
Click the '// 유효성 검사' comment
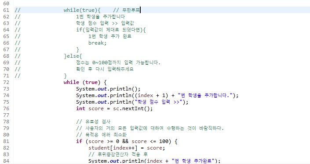tap(93, 122)
